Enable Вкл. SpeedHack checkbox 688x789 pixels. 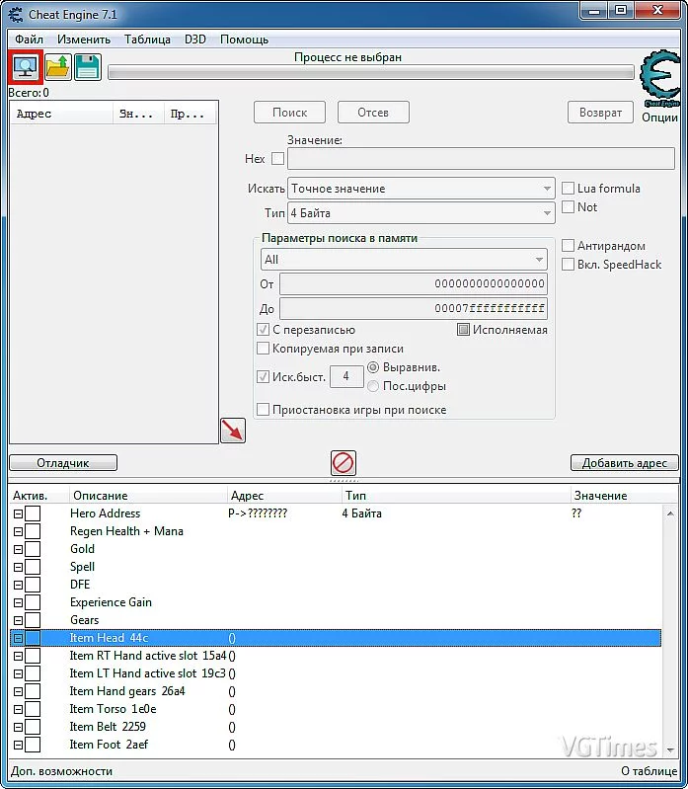point(568,265)
